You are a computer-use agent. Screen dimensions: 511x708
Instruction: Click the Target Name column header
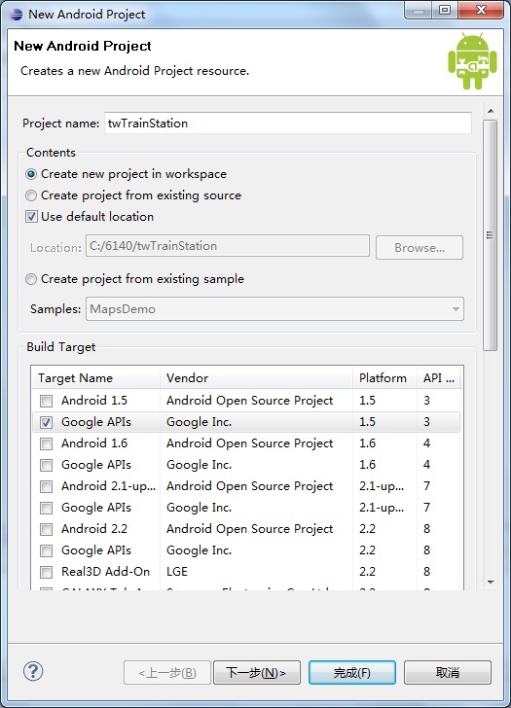pos(95,378)
